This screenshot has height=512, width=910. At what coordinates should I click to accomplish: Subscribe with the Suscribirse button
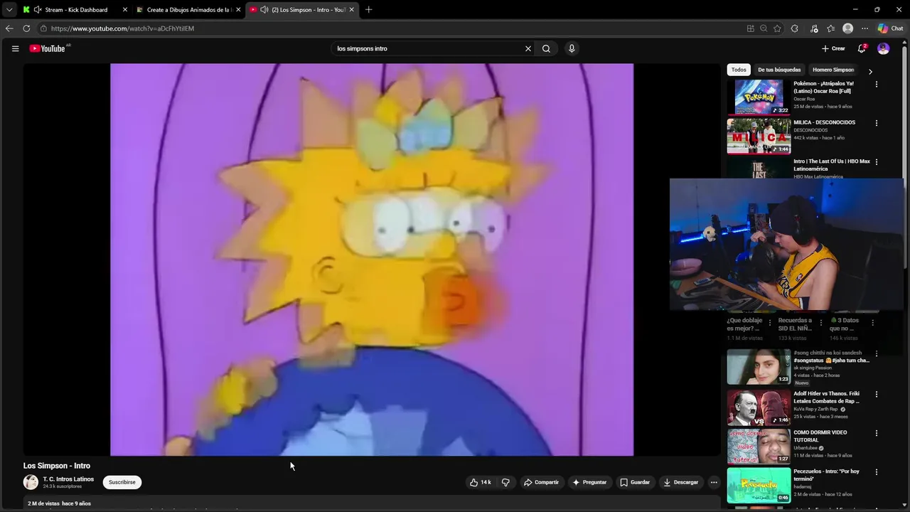(122, 482)
